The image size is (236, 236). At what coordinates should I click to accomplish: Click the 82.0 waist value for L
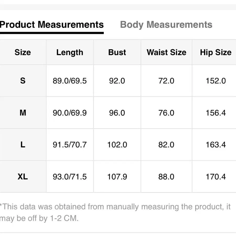point(166,145)
